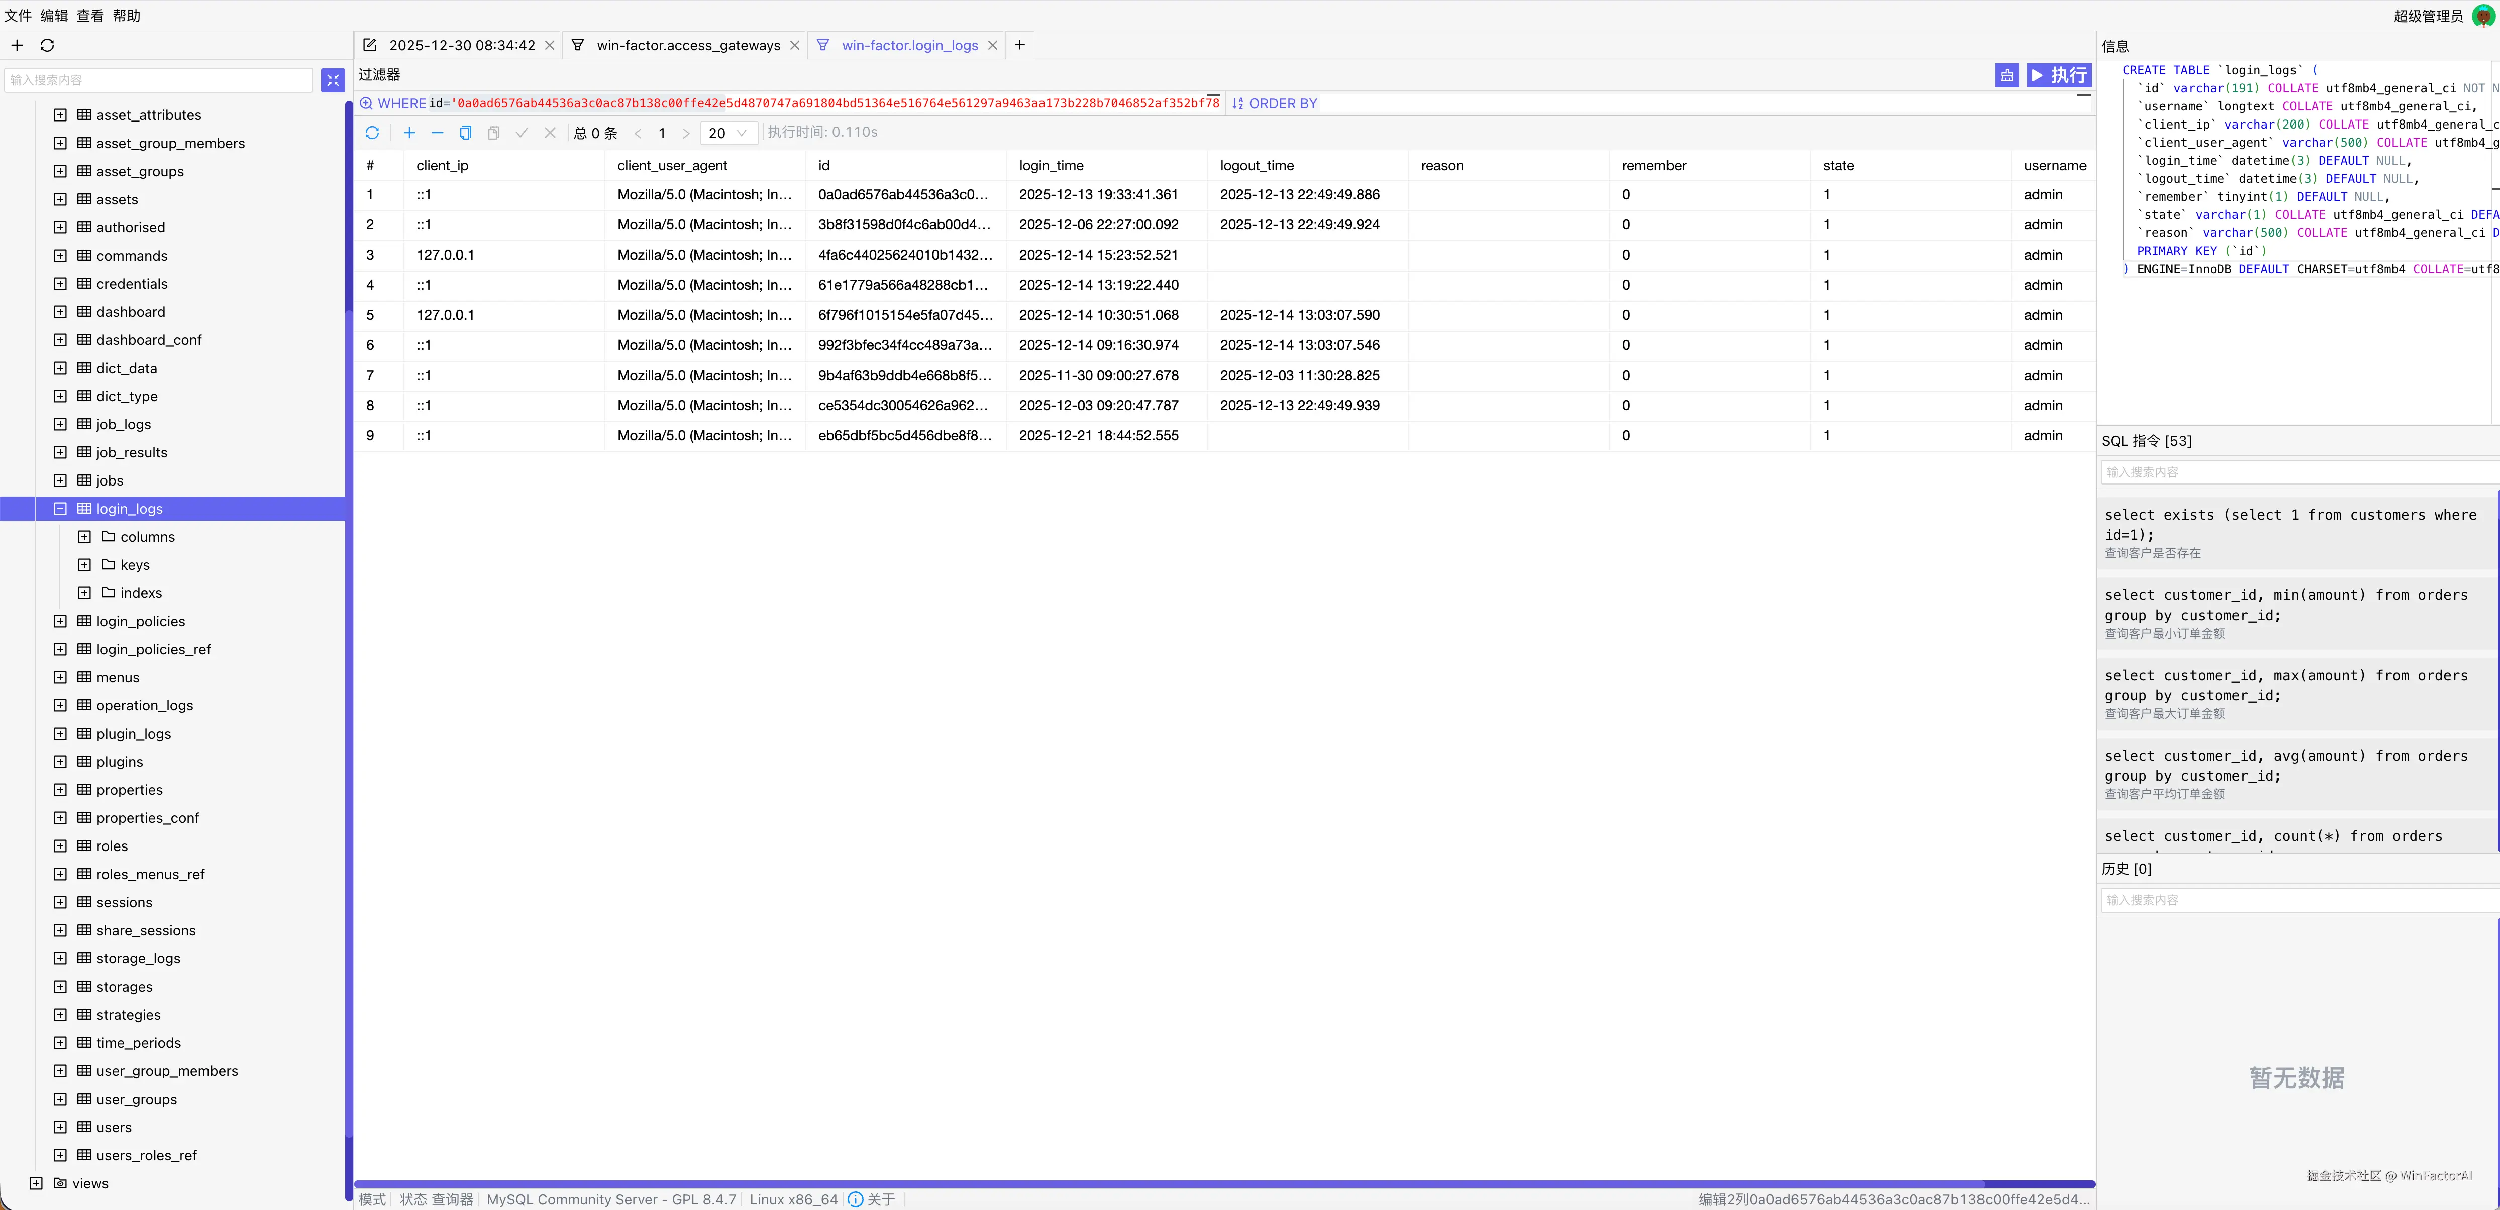The height and width of the screenshot is (1210, 2500).
Task: Expand the users table node
Action: pyautogui.click(x=60, y=1127)
